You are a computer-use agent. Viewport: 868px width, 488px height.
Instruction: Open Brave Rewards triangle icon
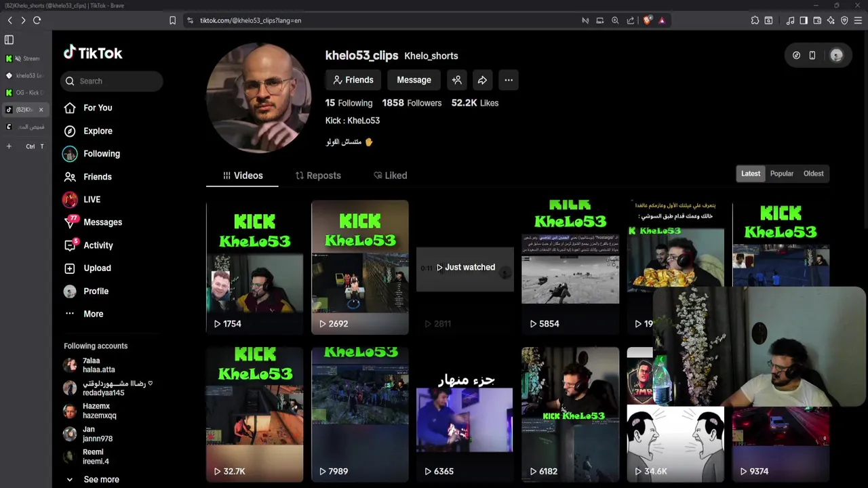pyautogui.click(x=662, y=20)
